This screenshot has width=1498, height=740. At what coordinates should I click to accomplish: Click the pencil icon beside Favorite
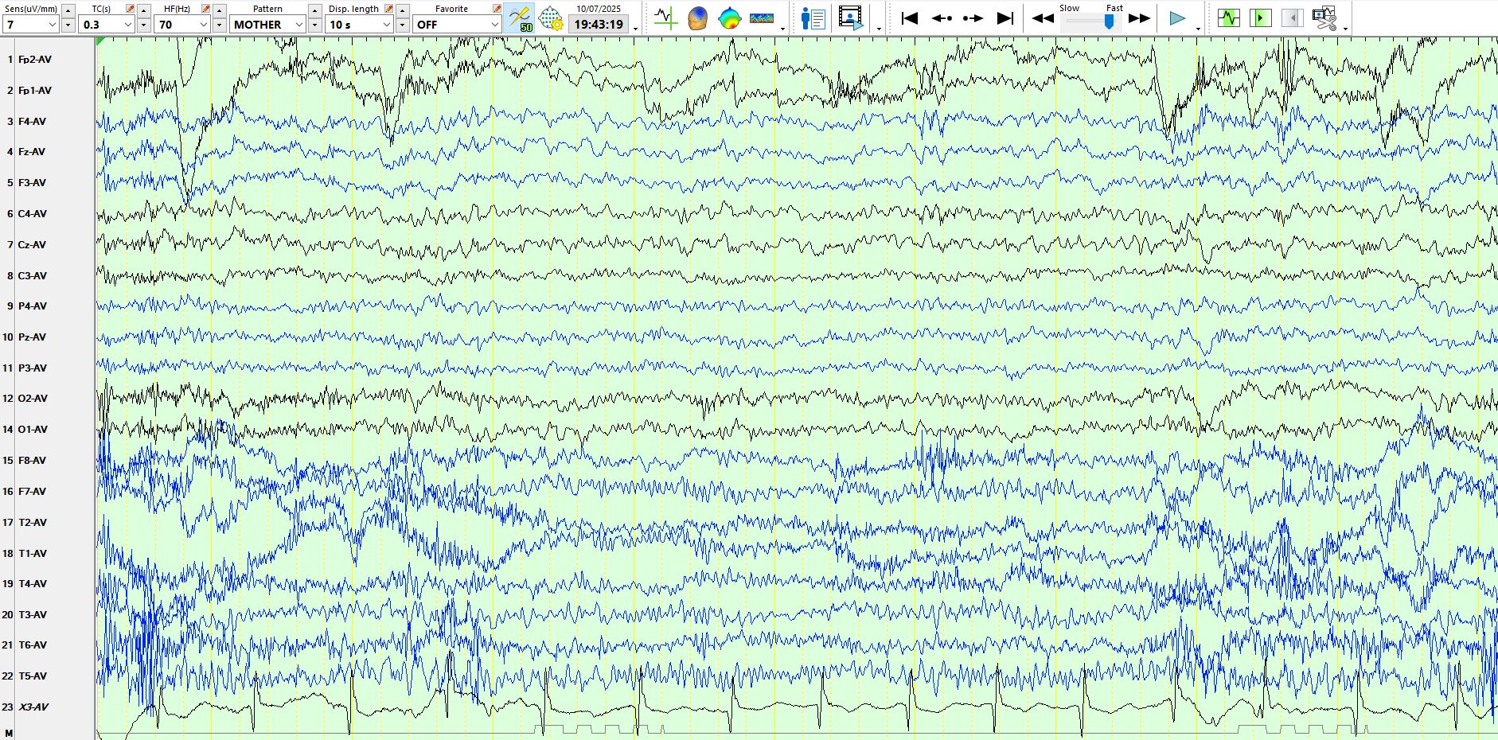click(x=497, y=9)
